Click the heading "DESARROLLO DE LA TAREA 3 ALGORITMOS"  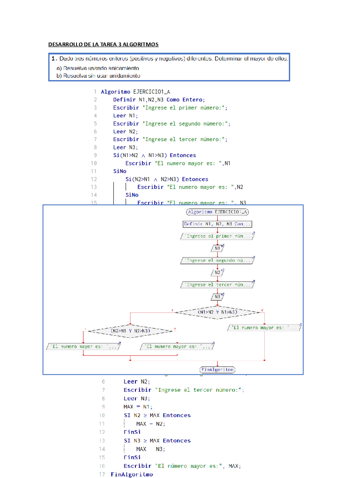(x=103, y=44)
